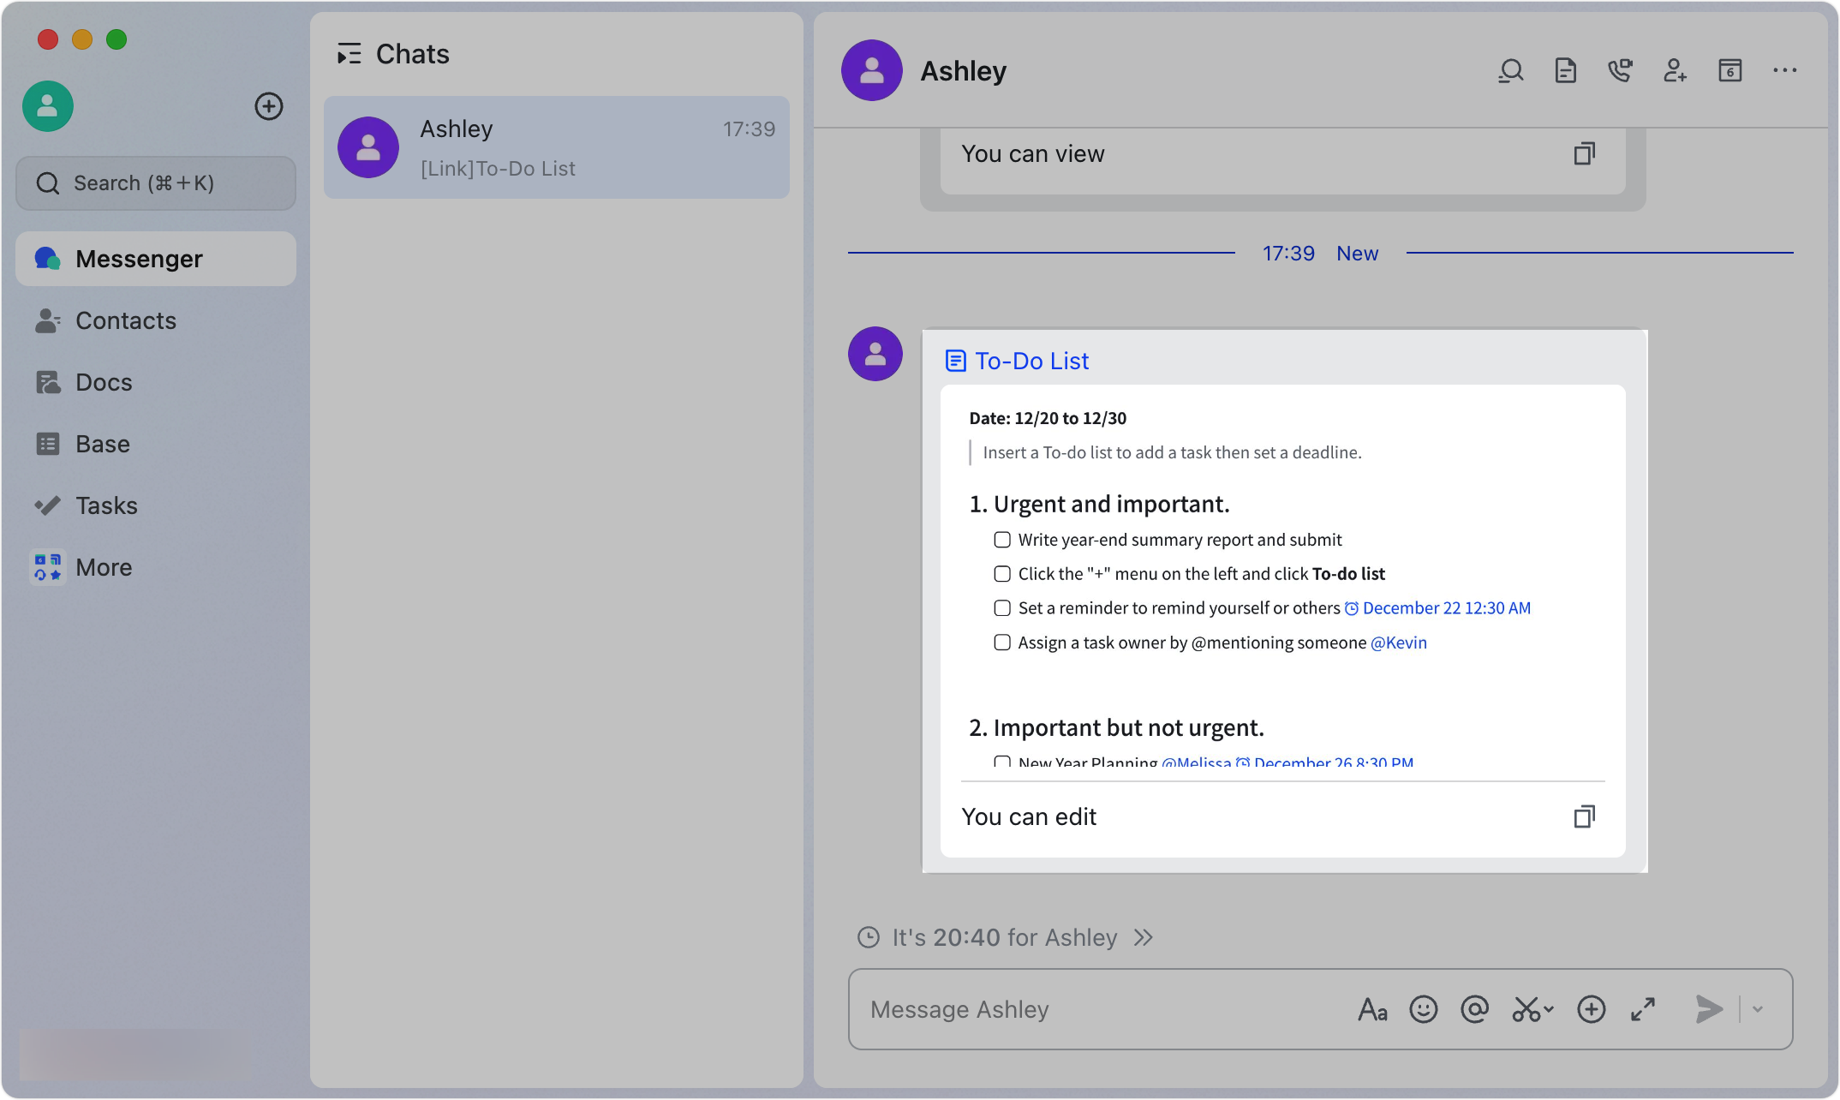This screenshot has width=1840, height=1100.
Task: Check 'Assign a task owner' checkbox
Action: 1001,643
